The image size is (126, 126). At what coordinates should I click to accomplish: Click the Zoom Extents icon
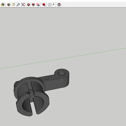click(x=23, y=5)
